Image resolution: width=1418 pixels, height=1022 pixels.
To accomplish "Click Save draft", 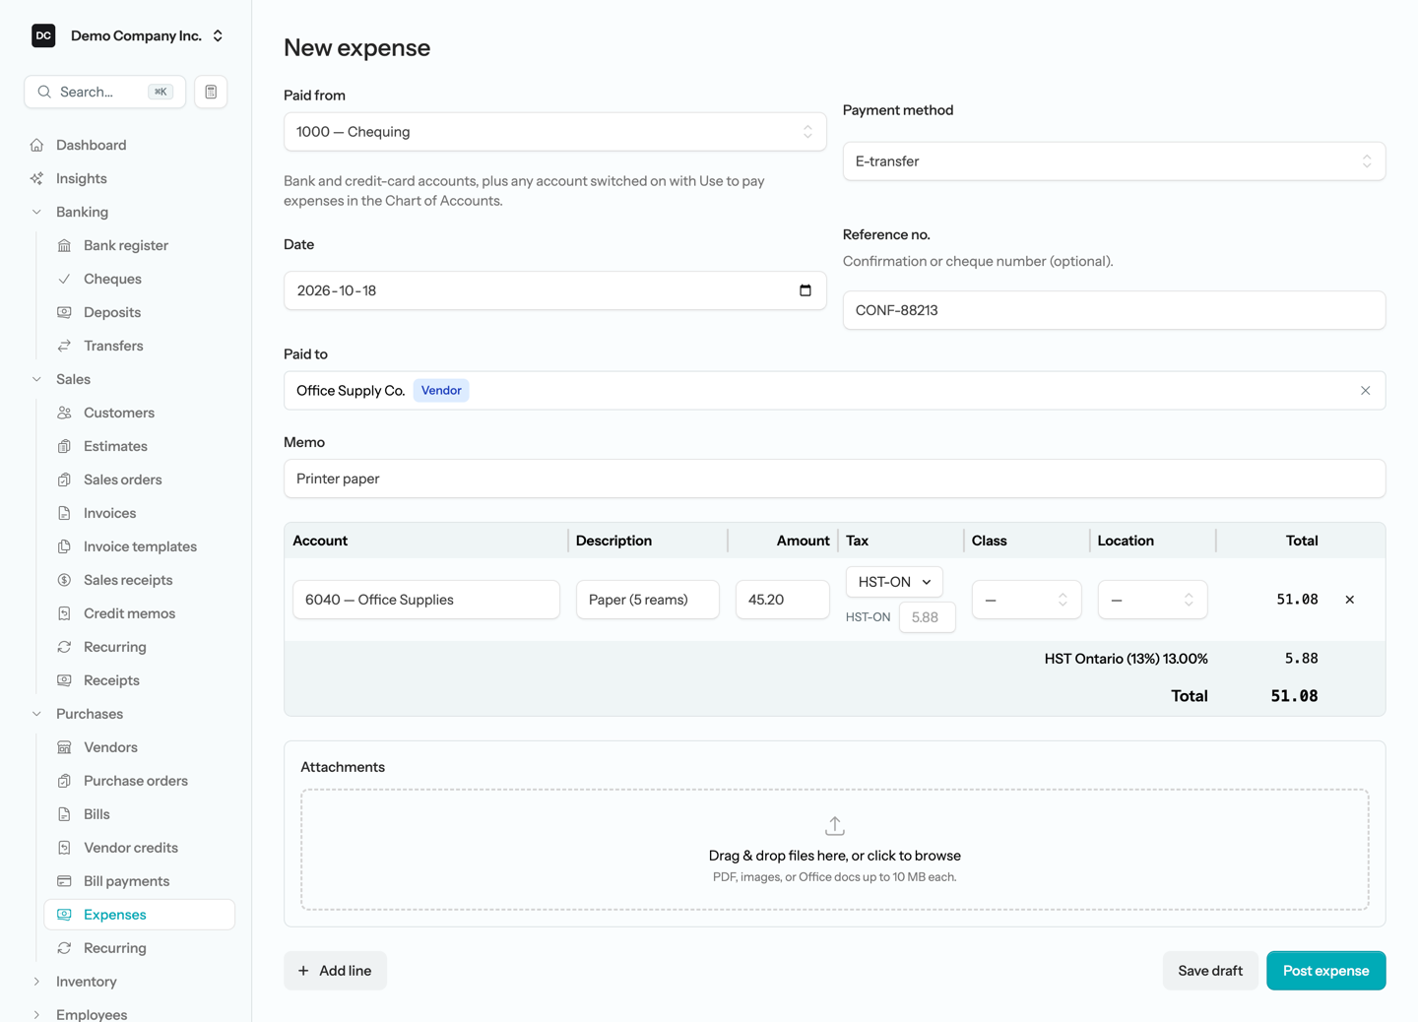I will point(1210,971).
